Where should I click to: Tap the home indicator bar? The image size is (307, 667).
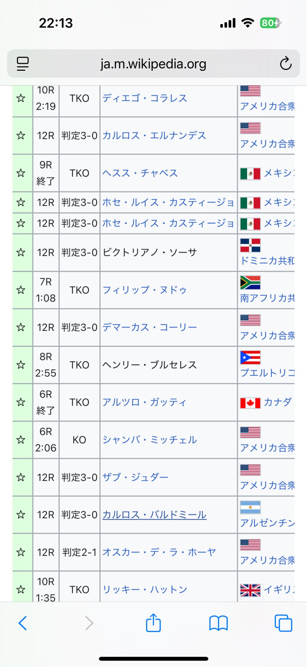(153, 659)
